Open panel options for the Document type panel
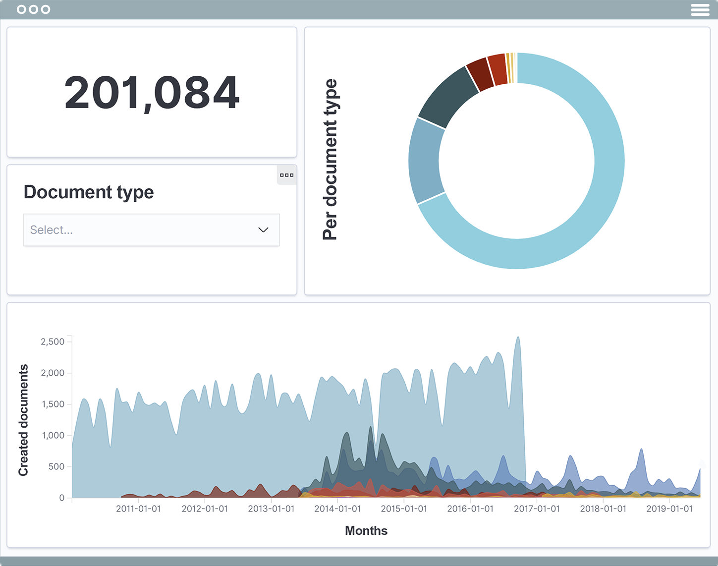The height and width of the screenshot is (566, 718). [286, 175]
